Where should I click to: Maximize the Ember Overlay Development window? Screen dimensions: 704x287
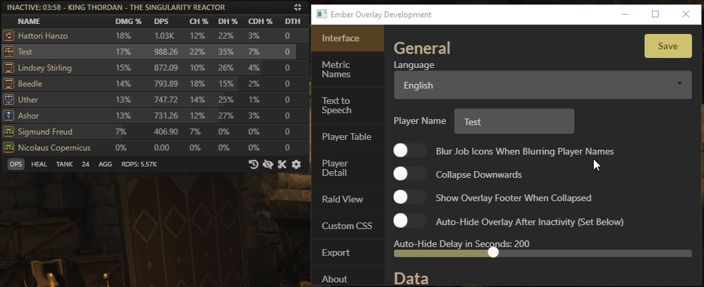click(x=655, y=15)
